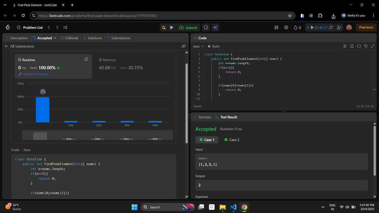Open the LeetCode home logo

(8, 27)
